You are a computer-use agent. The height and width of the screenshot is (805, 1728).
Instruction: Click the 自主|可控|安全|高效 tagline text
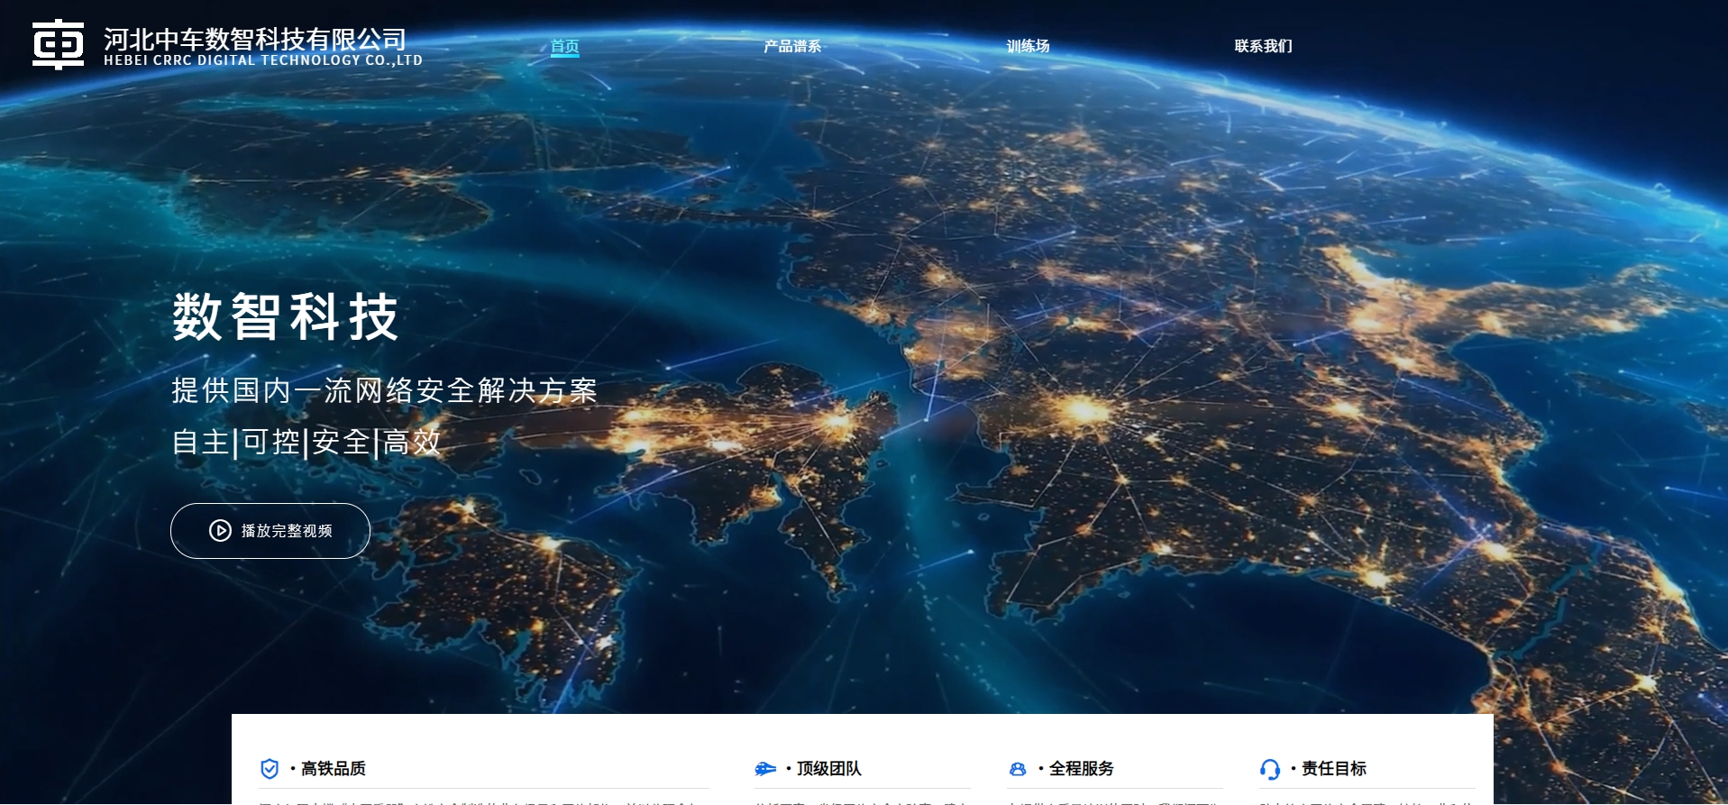pos(306,442)
